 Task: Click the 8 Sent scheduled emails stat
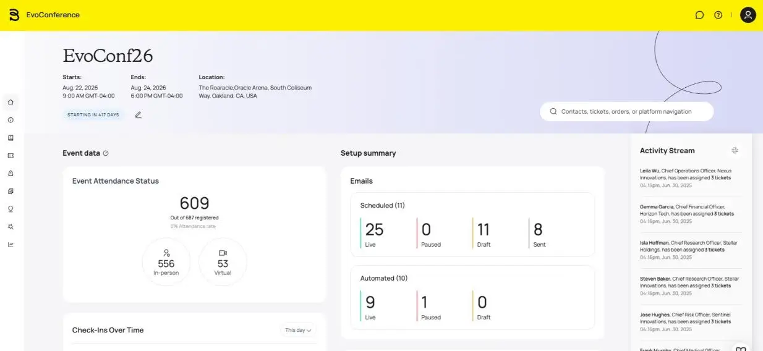537,234
